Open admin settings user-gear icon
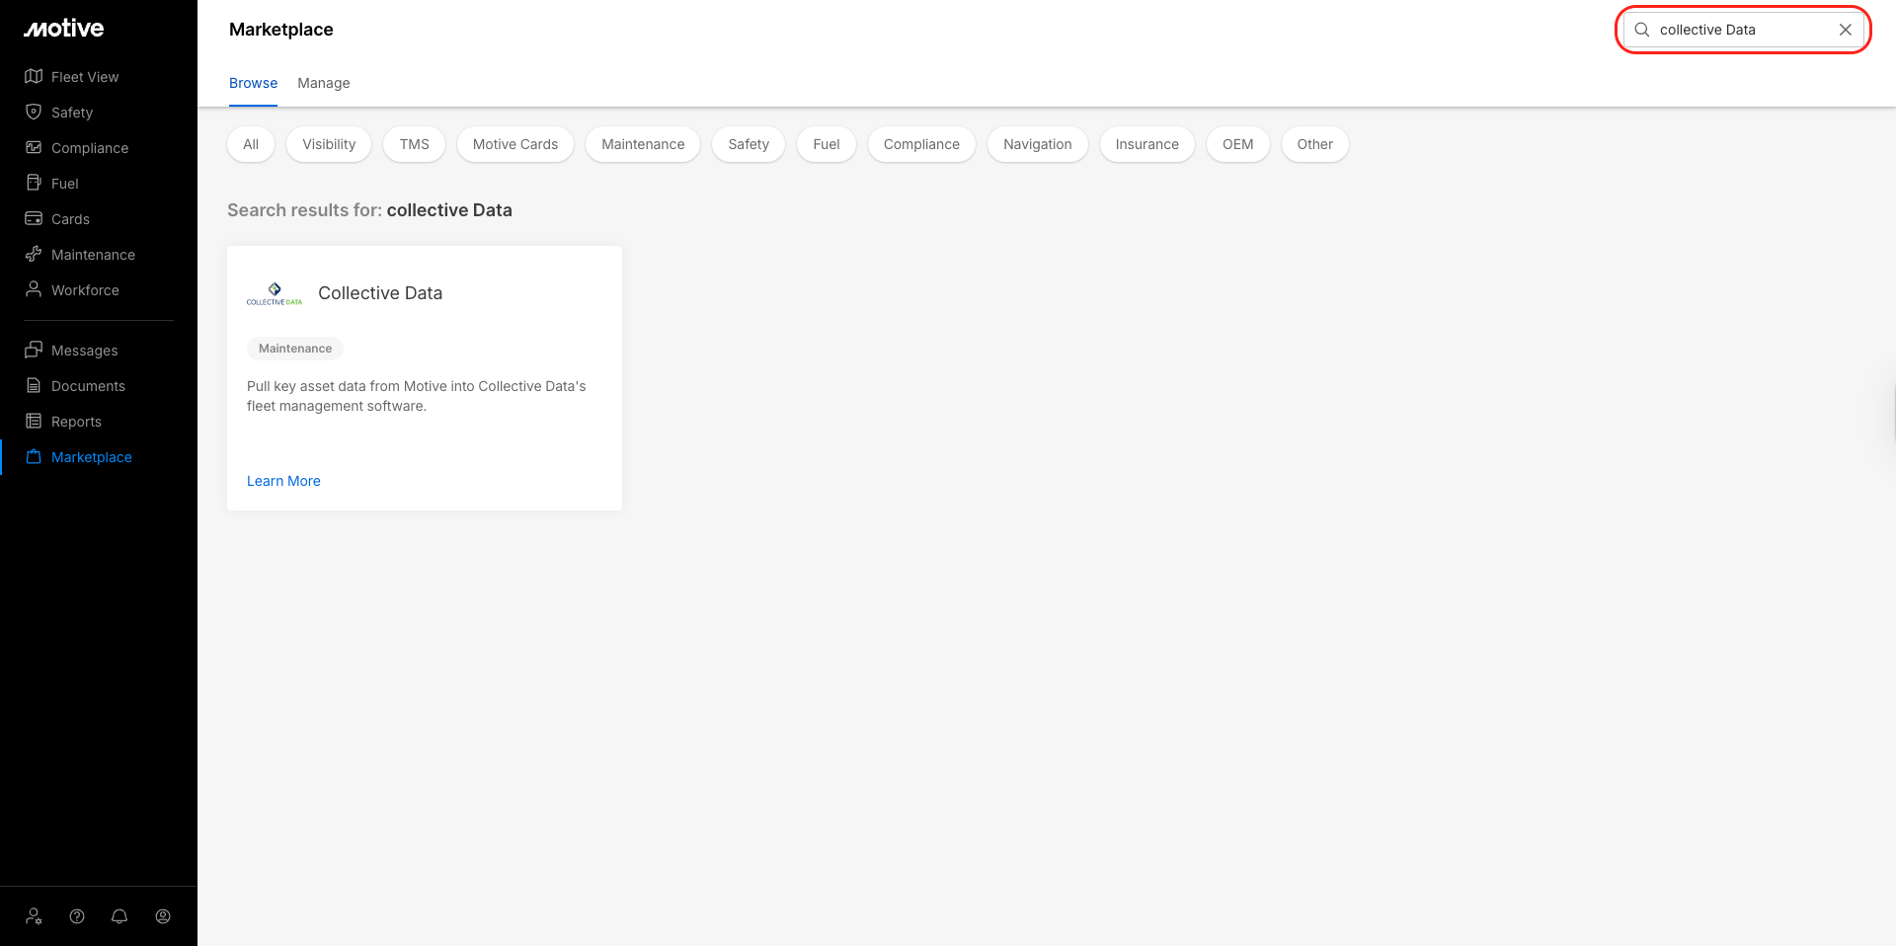Image resolution: width=1896 pixels, height=946 pixels. (x=35, y=916)
